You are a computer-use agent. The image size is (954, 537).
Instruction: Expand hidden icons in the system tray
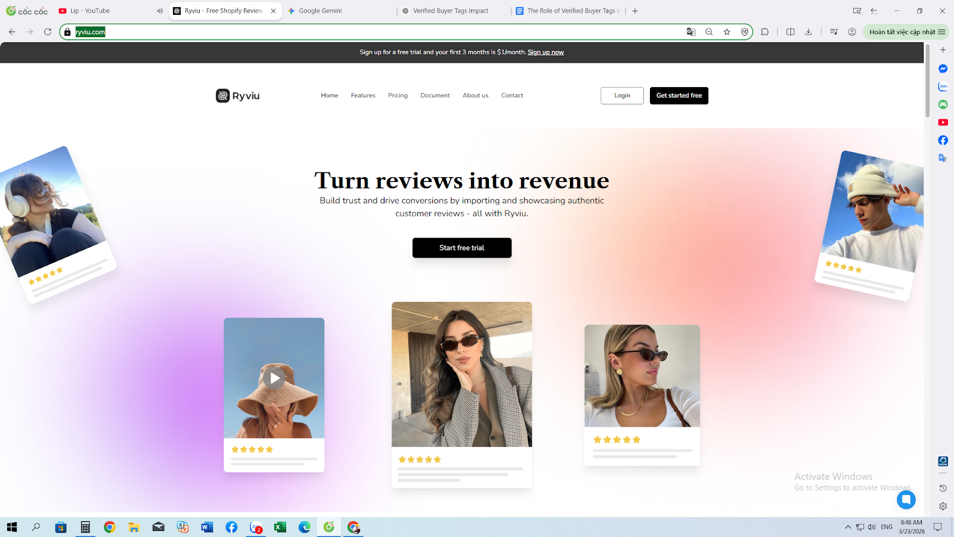(x=847, y=527)
